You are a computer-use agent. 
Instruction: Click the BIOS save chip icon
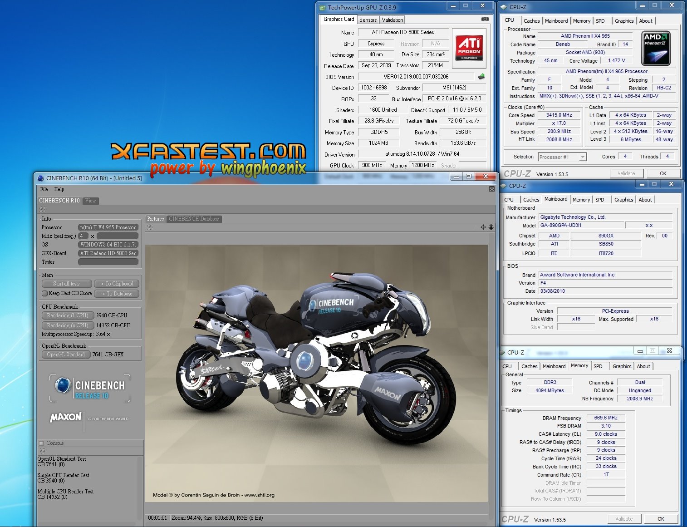(481, 77)
